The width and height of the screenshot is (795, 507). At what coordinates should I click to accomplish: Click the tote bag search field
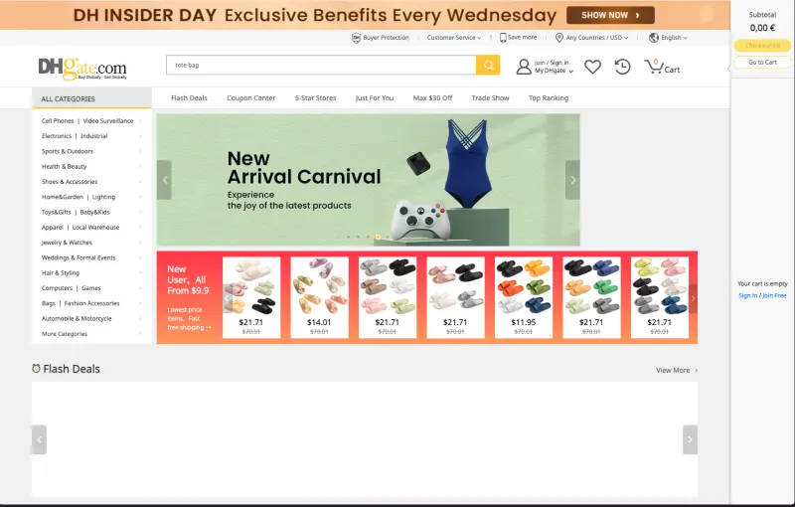[321, 65]
